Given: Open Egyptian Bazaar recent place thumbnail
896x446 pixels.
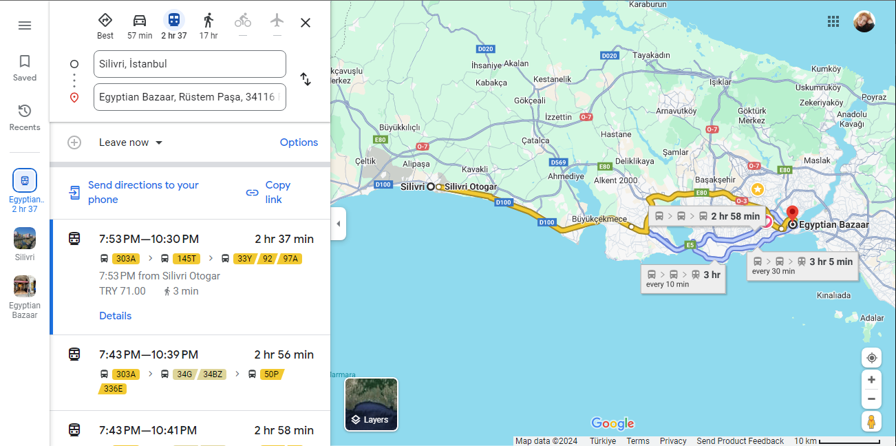Looking at the screenshot, I should coord(25,297).
